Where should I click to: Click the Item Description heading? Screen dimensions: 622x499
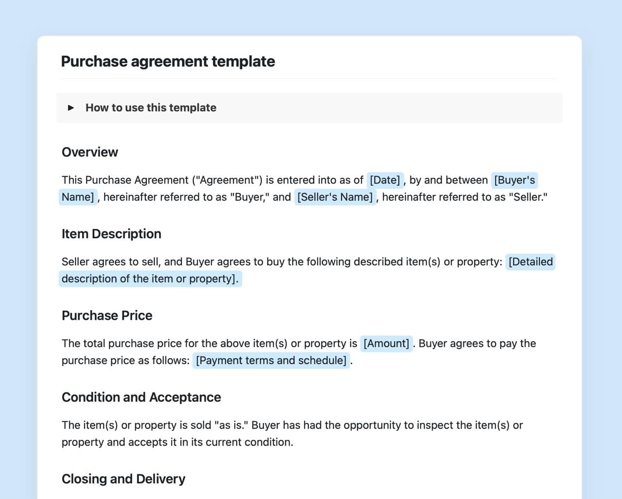click(111, 234)
